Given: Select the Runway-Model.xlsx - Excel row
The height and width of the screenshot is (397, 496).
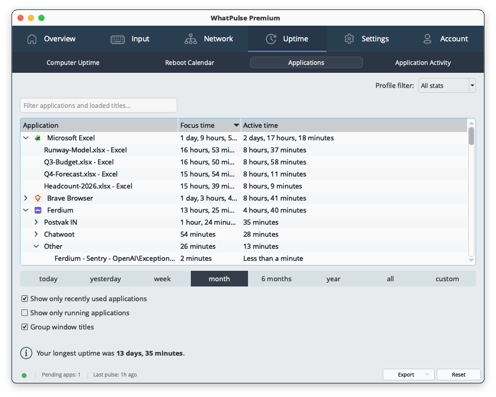Looking at the screenshot, I should 244,150.
